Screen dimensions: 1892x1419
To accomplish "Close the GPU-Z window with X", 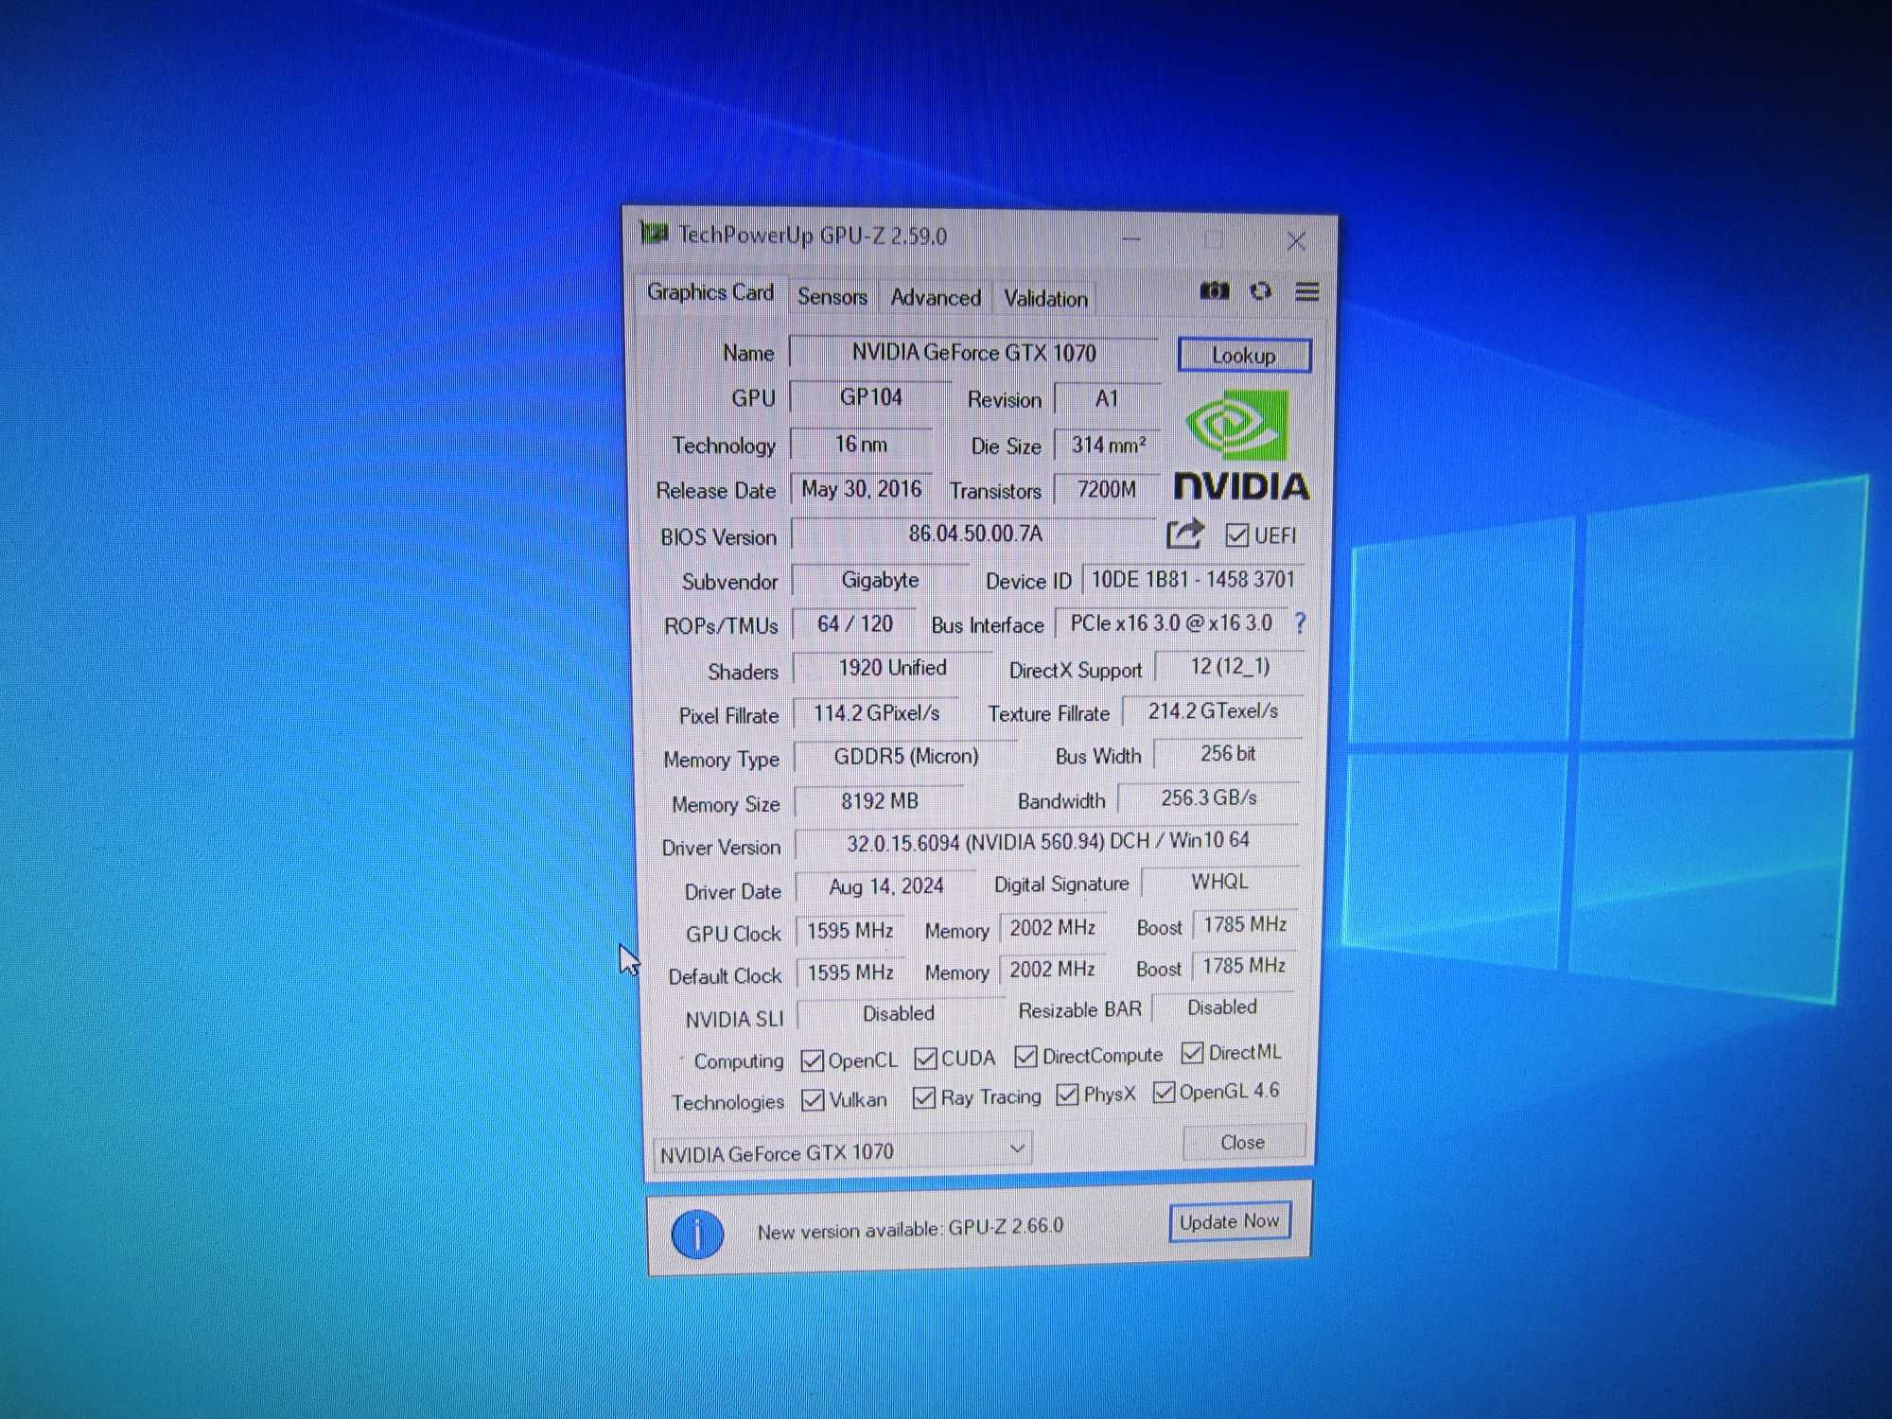I will [1296, 242].
